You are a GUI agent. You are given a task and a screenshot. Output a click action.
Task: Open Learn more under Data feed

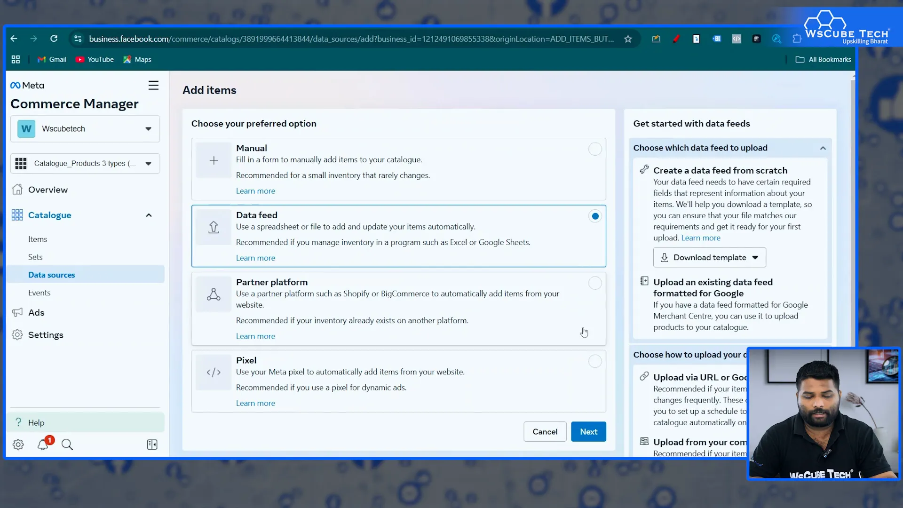pos(255,258)
